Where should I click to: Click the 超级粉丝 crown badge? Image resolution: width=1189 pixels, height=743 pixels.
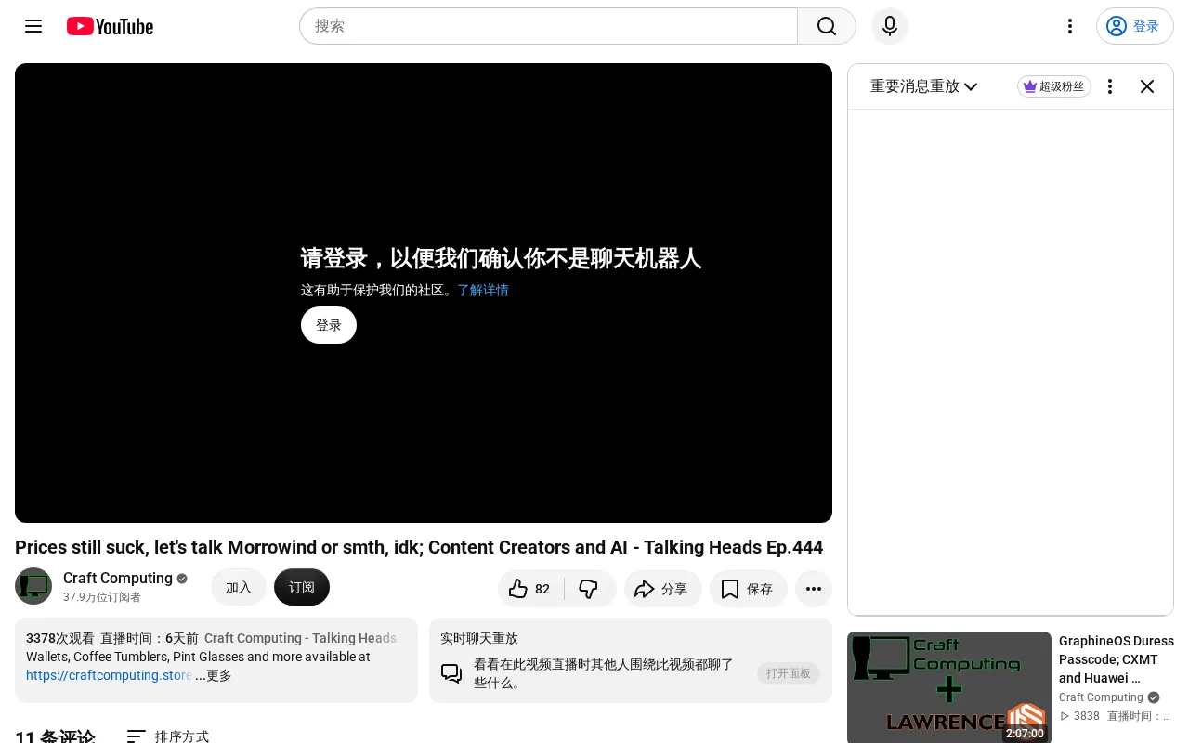pyautogui.click(x=1054, y=86)
